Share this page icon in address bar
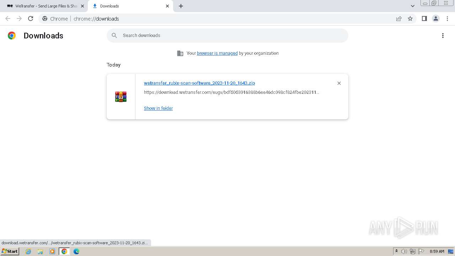 coord(399,18)
